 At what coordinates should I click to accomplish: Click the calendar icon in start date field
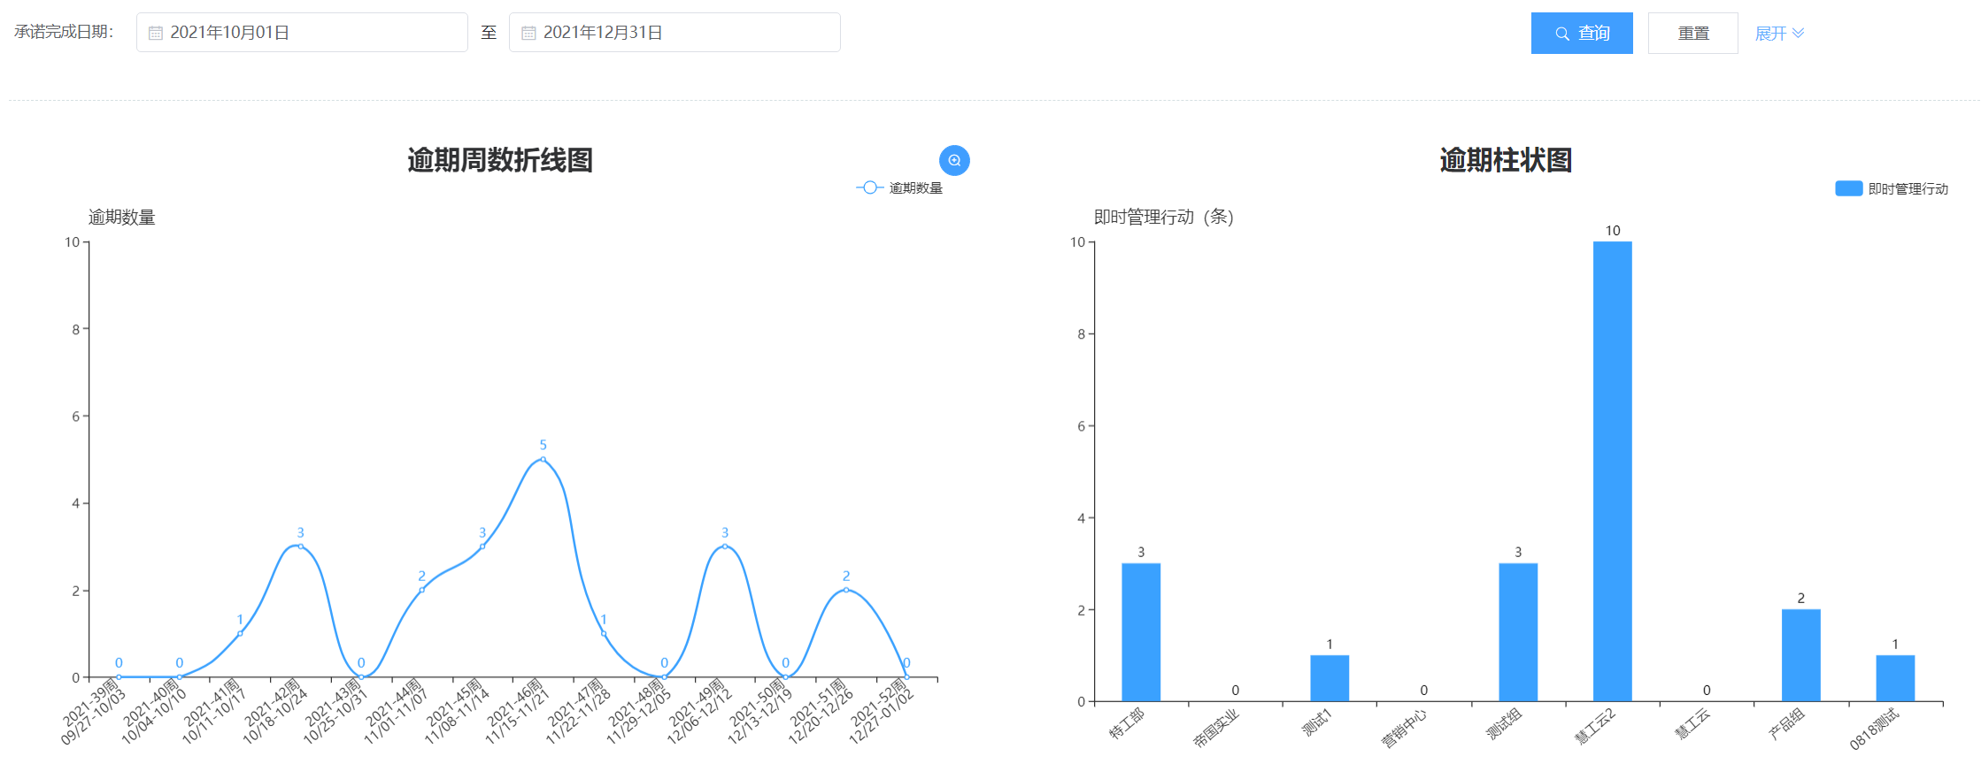156,33
